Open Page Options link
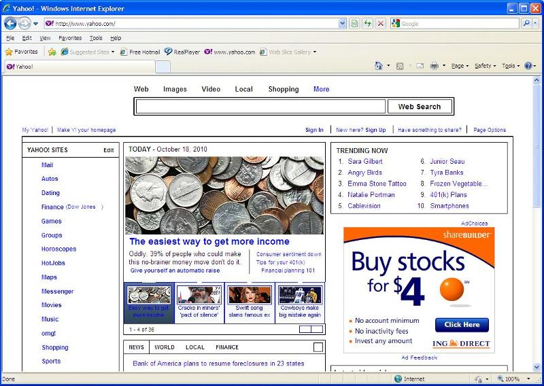Screen dimensions: 544x386 (490, 130)
